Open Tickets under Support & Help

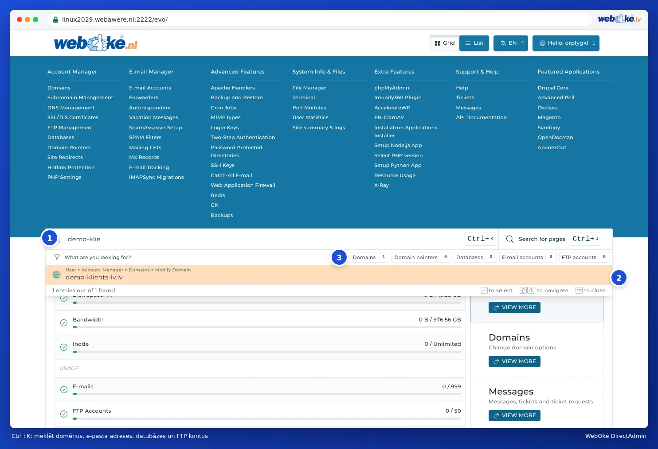pos(465,97)
